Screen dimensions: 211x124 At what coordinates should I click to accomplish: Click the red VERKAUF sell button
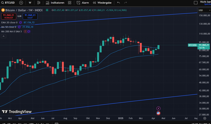click(9, 16)
